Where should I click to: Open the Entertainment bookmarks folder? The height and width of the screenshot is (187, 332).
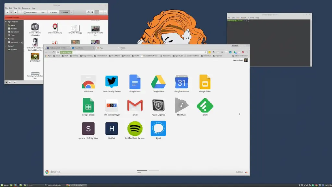point(101,56)
